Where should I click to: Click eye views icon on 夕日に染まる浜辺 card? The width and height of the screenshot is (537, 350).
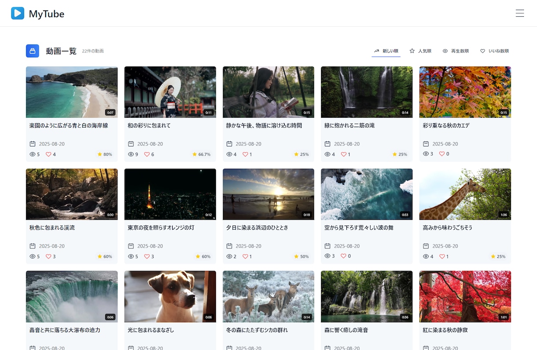pyautogui.click(x=229, y=256)
